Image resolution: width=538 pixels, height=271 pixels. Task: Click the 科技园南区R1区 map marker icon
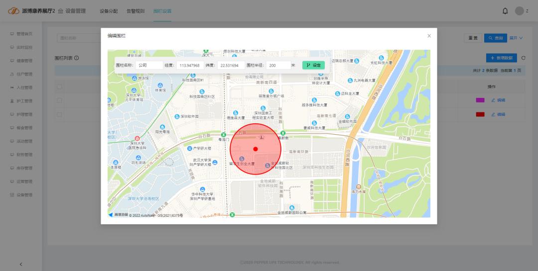pos(202,91)
